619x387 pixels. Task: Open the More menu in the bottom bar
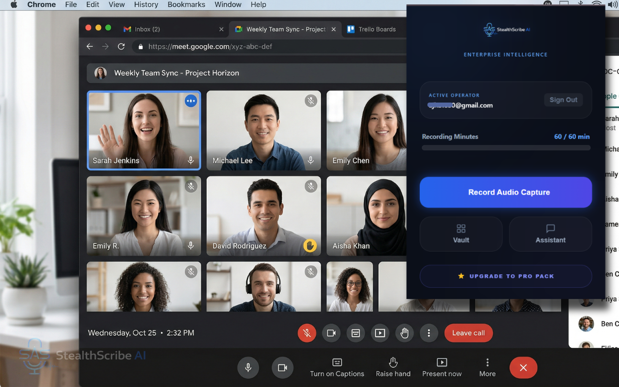[487, 368]
